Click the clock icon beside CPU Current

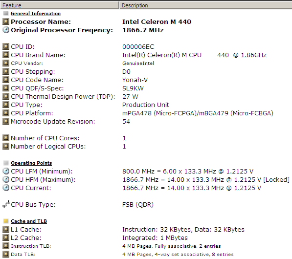[x=6, y=188]
